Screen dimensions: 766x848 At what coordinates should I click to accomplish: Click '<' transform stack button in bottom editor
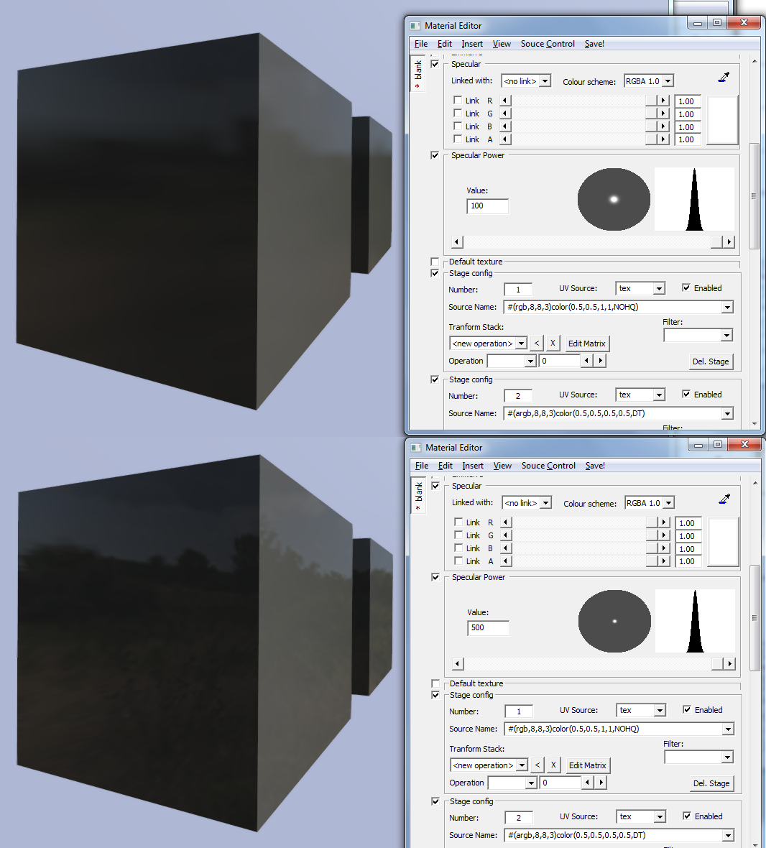[x=537, y=765]
